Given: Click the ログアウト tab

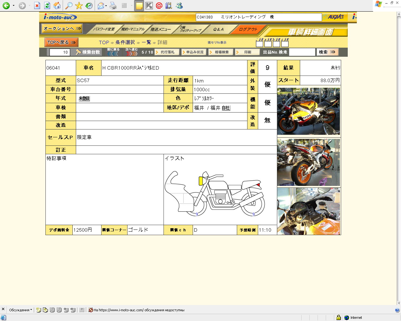Looking at the screenshot, I should pyautogui.click(x=248, y=29).
